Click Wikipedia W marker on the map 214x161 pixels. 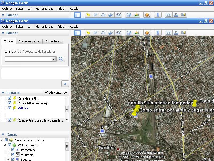click(x=209, y=116)
